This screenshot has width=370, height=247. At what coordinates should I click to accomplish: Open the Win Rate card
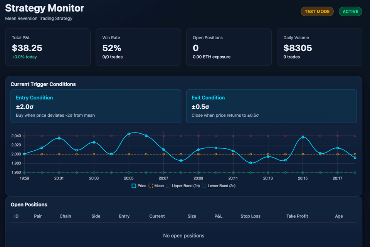point(138,47)
